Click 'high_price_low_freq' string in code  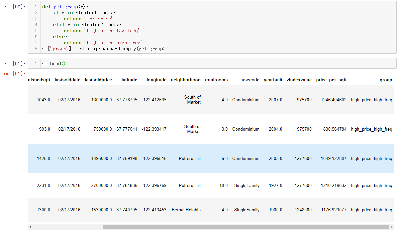(x=112, y=31)
